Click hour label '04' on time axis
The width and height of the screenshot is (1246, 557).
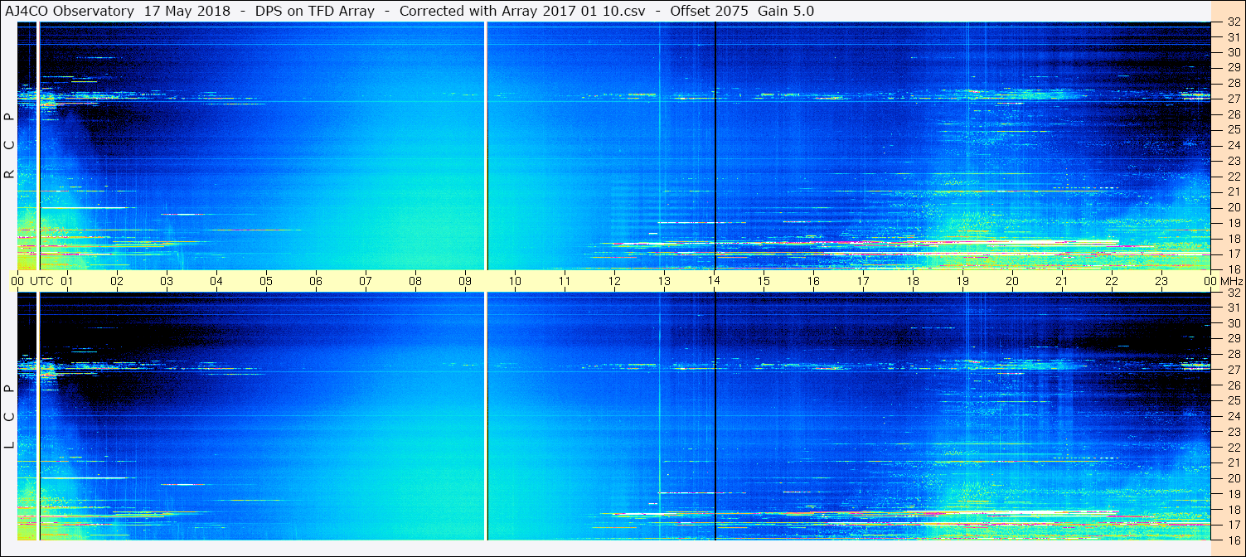[216, 281]
